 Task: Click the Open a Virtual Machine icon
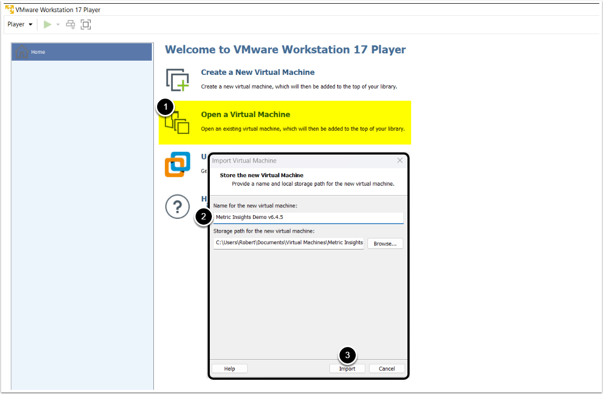pyautogui.click(x=177, y=122)
